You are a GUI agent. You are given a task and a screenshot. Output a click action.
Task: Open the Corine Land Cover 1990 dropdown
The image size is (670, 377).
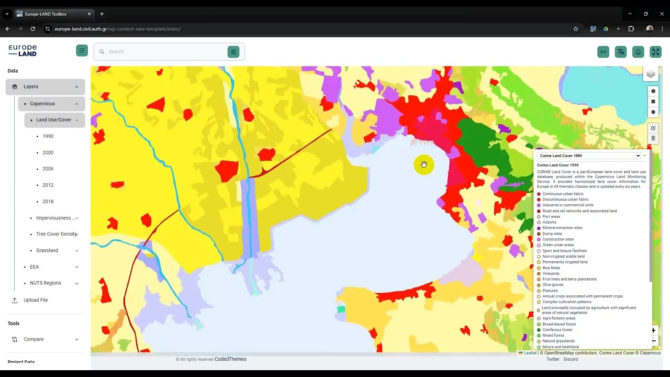point(589,156)
